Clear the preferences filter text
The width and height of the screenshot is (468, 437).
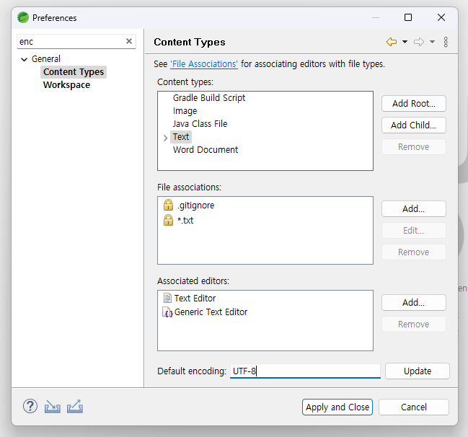pyautogui.click(x=129, y=42)
